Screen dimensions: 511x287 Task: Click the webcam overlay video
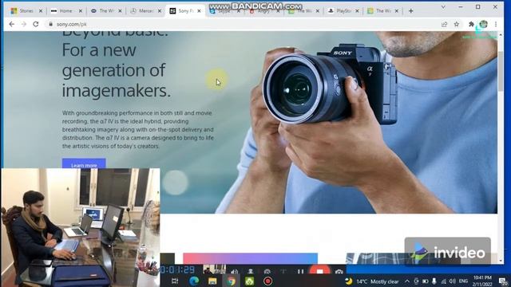[81, 227]
